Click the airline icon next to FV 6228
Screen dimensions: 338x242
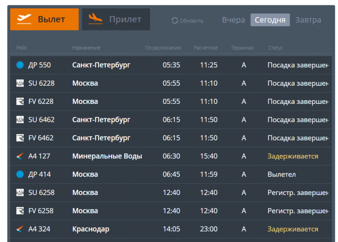coord(20,102)
